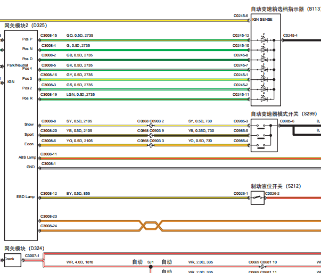Click connector label C0985-3
The width and height of the screenshot is (321, 273).
(x=241, y=121)
